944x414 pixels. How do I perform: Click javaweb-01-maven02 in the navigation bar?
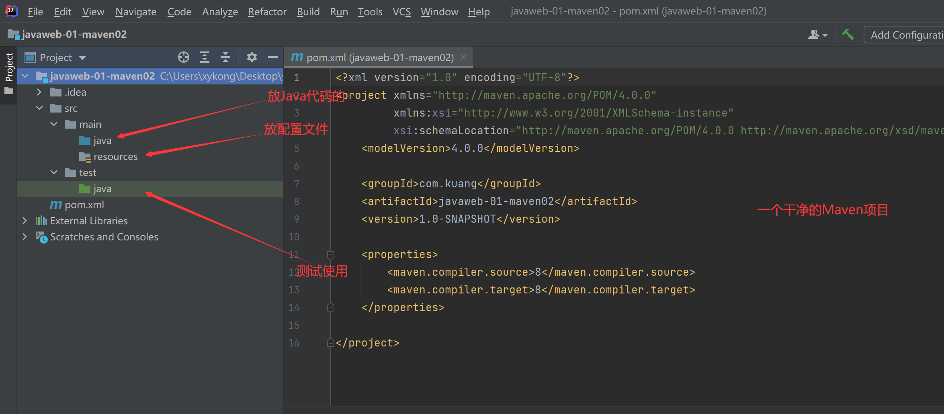pos(74,35)
